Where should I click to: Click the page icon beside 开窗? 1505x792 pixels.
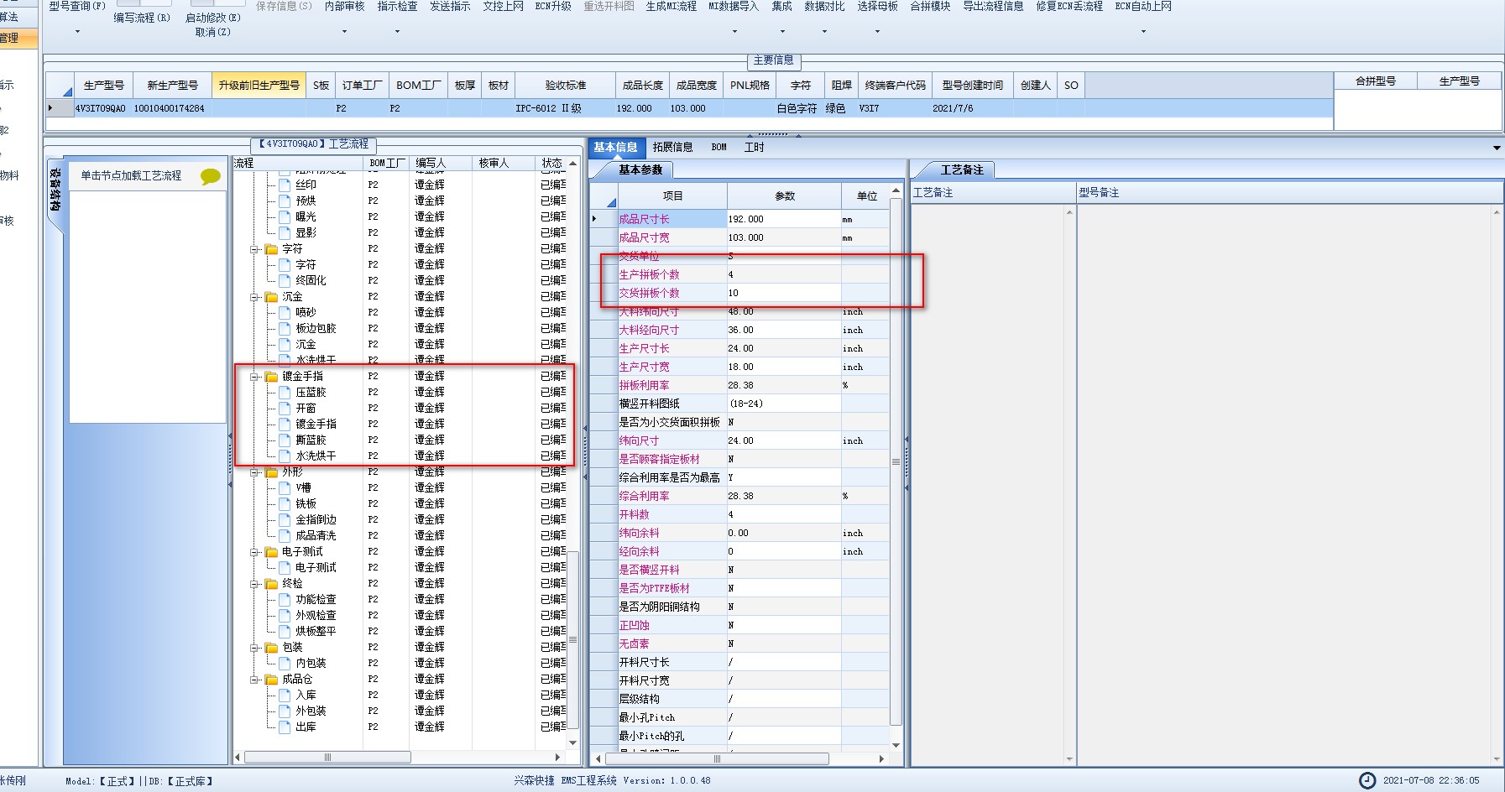click(285, 408)
